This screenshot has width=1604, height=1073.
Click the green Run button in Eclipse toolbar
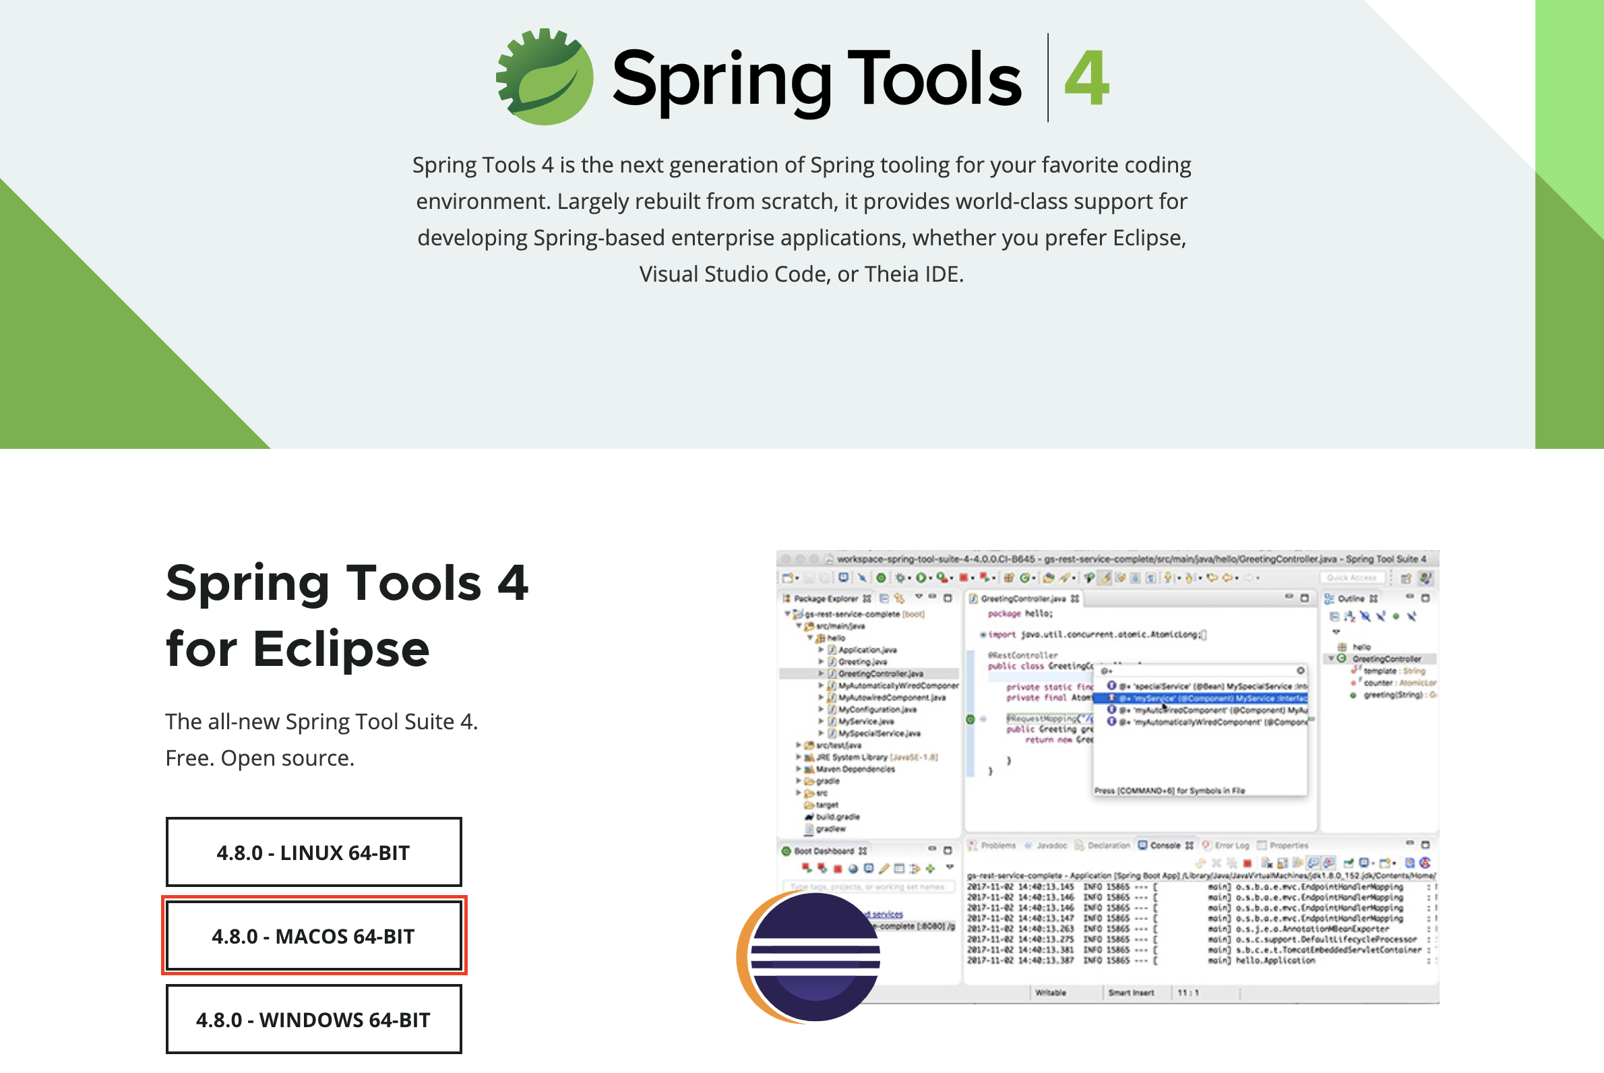[921, 578]
